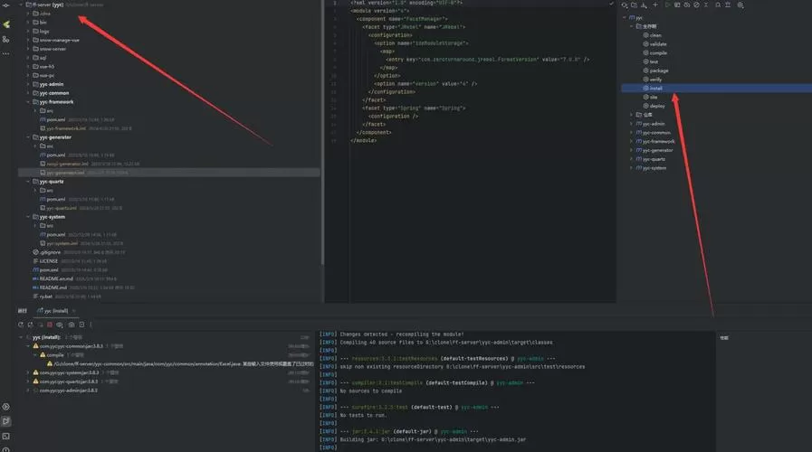Viewport: 812px width, 452px height.
Task: Open more tool windows ellipsis icon
Action: pos(6,53)
